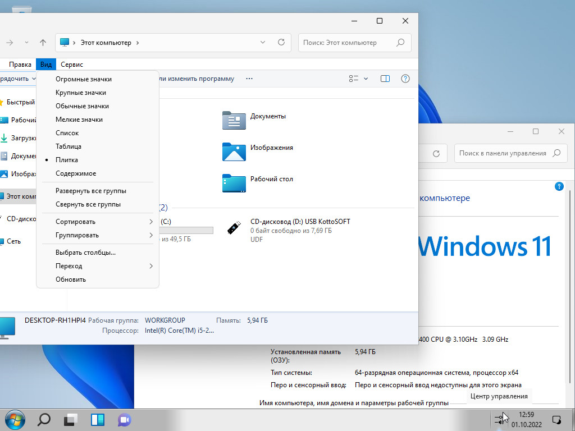Viewport: 575px width, 431px height.
Task: Switch to Мелкие значки view
Action: [98, 120]
